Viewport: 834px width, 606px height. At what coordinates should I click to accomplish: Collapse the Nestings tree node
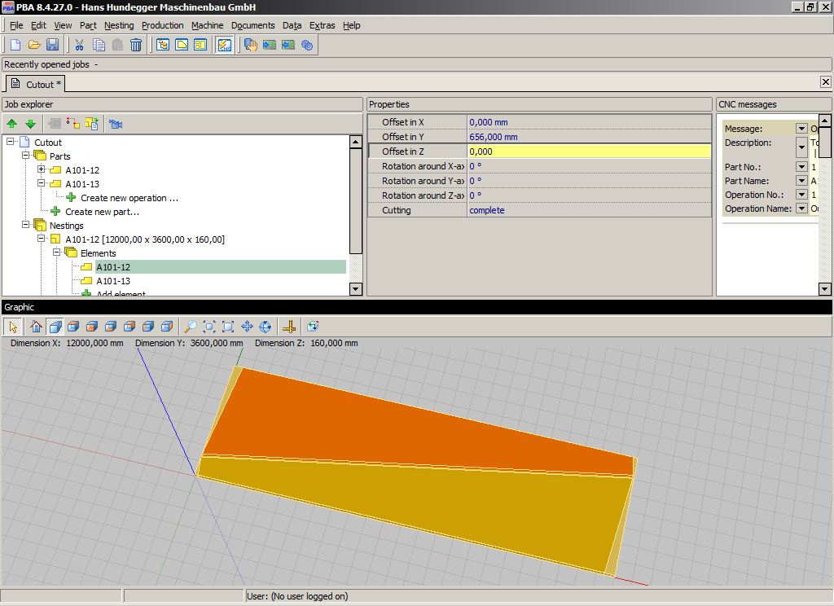pos(27,226)
